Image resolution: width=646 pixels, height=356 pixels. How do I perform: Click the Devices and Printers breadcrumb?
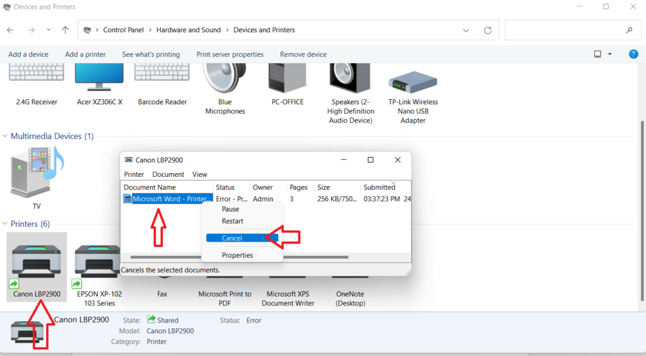click(x=264, y=30)
